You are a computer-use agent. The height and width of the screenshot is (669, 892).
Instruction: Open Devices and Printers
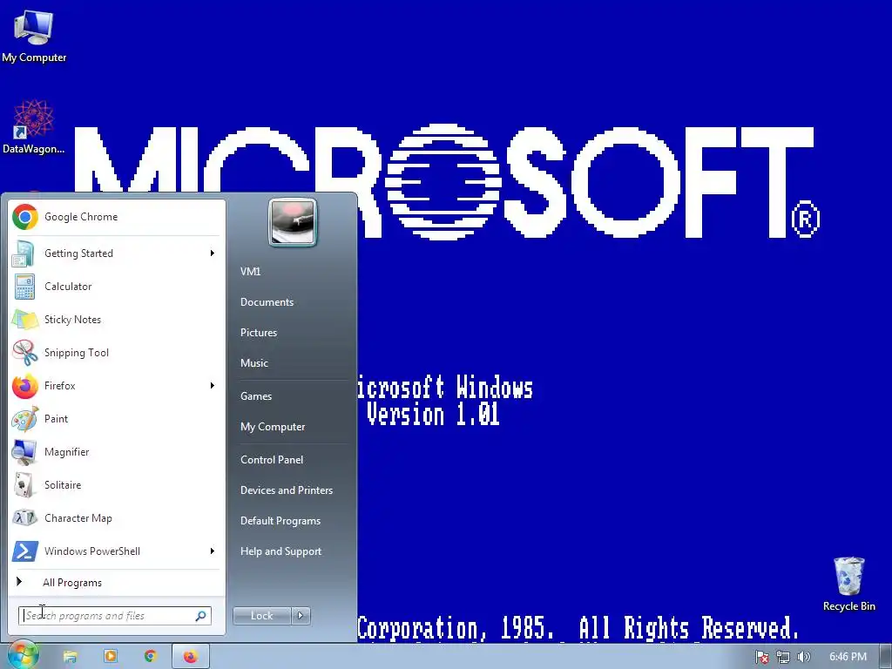tap(287, 490)
